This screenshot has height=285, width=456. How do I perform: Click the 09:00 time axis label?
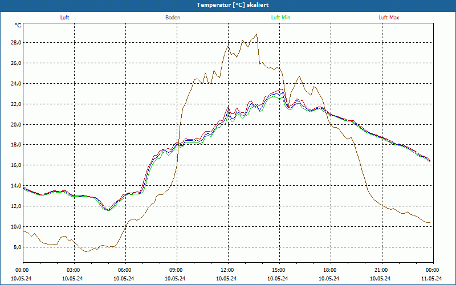point(177,270)
